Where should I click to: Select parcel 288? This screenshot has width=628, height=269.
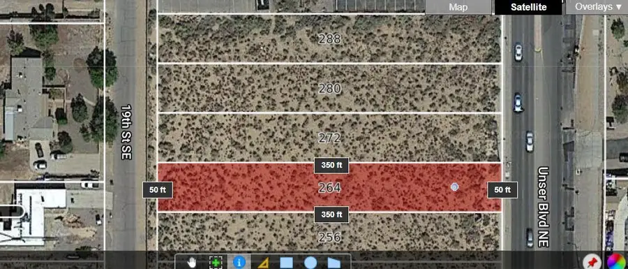[x=329, y=39]
